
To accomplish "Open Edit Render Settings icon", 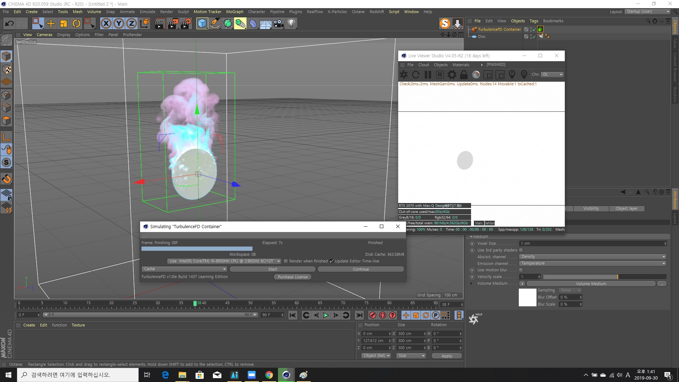I will pos(186,24).
